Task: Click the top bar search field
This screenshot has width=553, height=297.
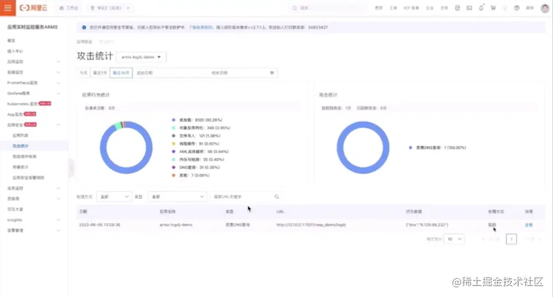Action: pyautogui.click(x=328, y=8)
